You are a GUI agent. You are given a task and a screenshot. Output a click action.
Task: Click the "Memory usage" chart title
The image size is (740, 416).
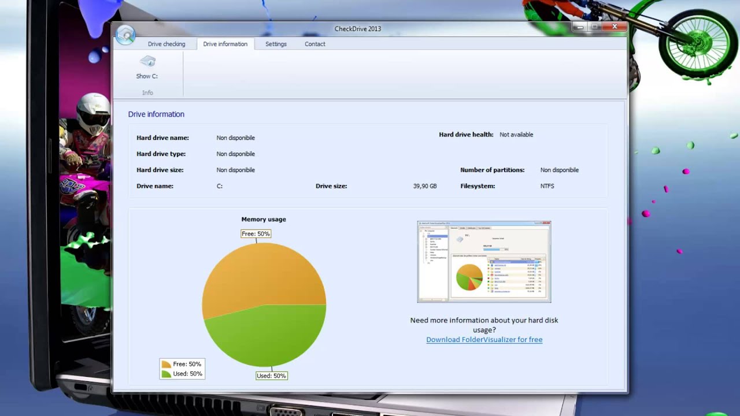coord(264,220)
